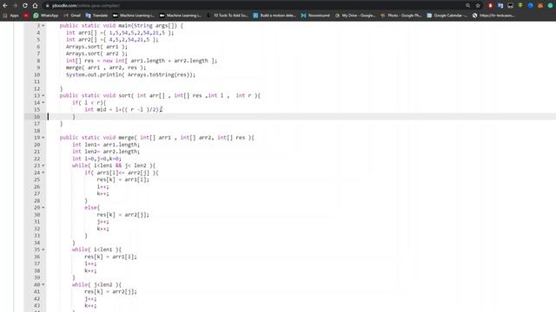Click the Google Translate extension icon
The image size is (556, 312).
500,6
